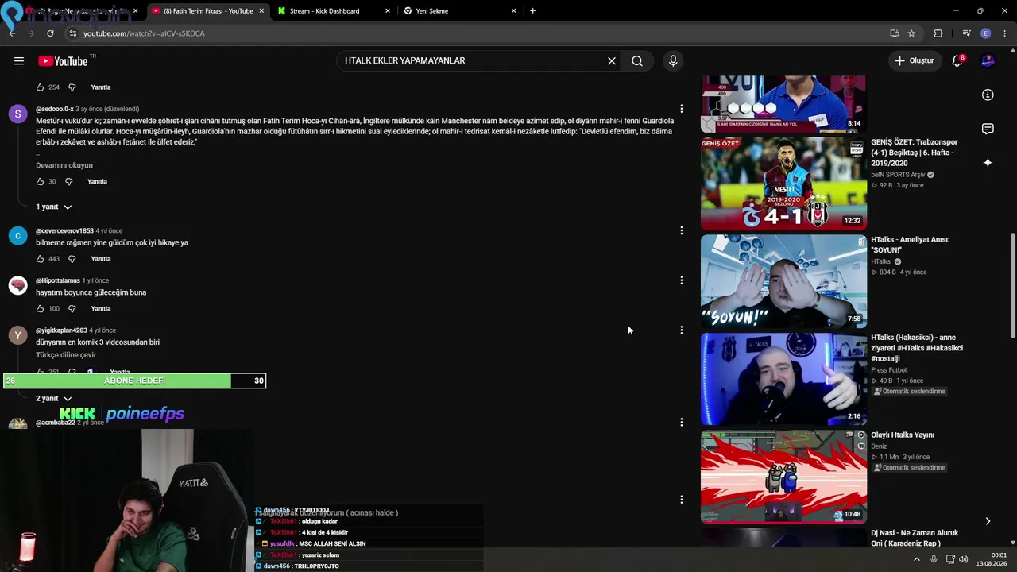The height and width of the screenshot is (572, 1017).
Task: Dislike the @sedooo.0-x comment
Action: coord(68,182)
